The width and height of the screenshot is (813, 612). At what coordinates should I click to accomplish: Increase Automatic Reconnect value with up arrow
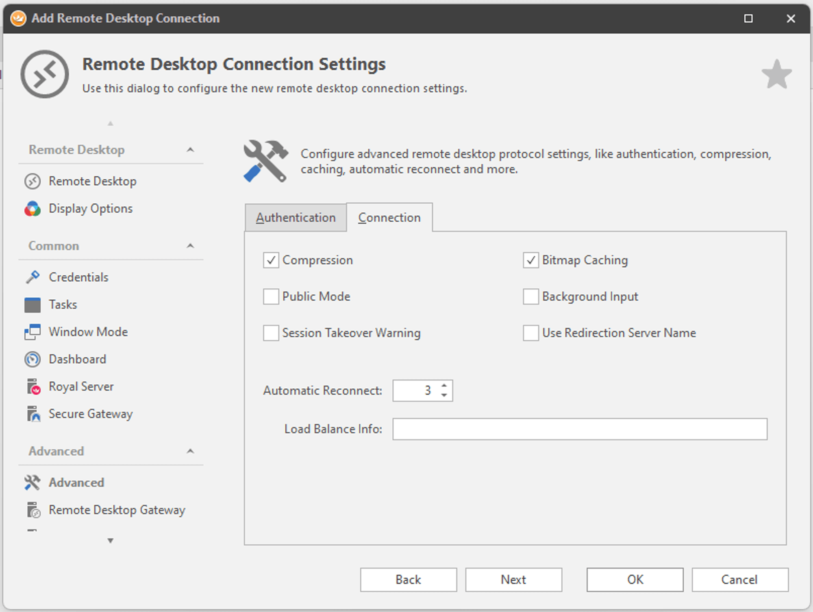pyautogui.click(x=444, y=385)
